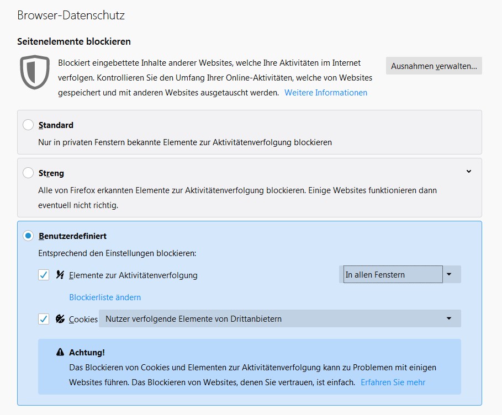Image resolution: width=502 pixels, height=415 pixels.
Task: Click the shield icon for content blocking
Action: tap(35, 72)
